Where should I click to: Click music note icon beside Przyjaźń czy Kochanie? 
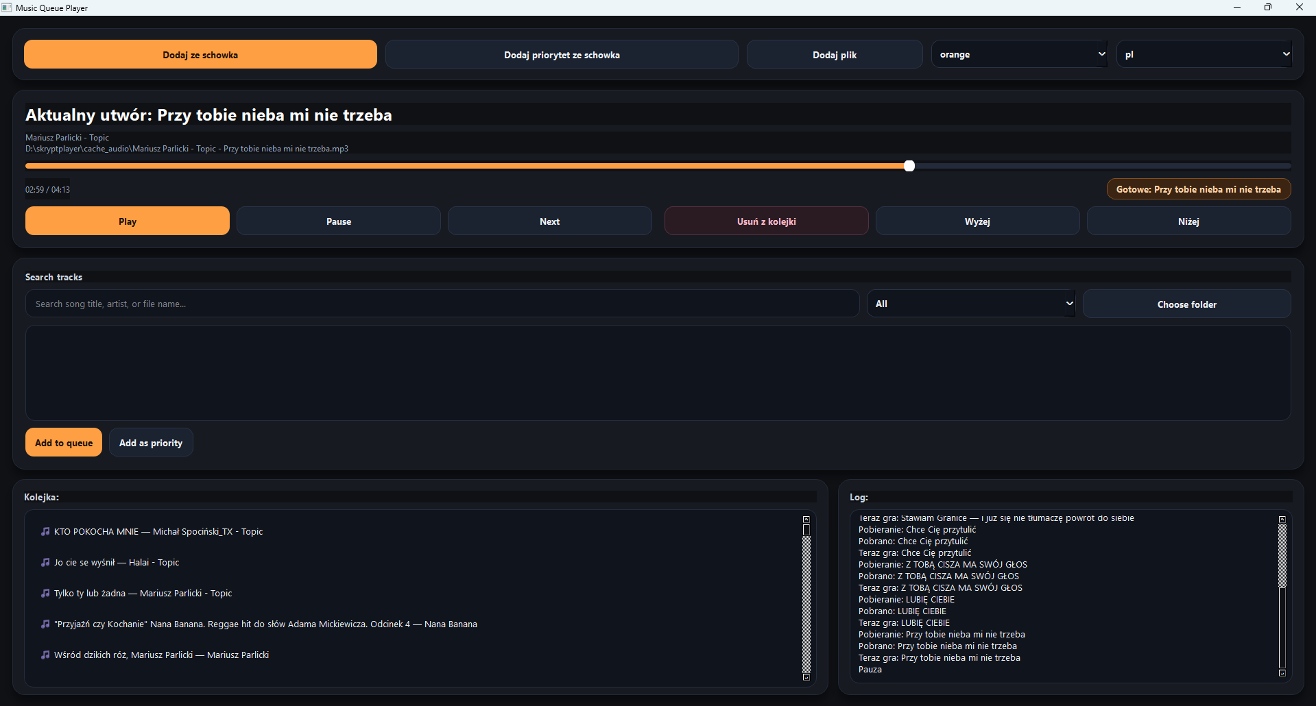pos(45,624)
